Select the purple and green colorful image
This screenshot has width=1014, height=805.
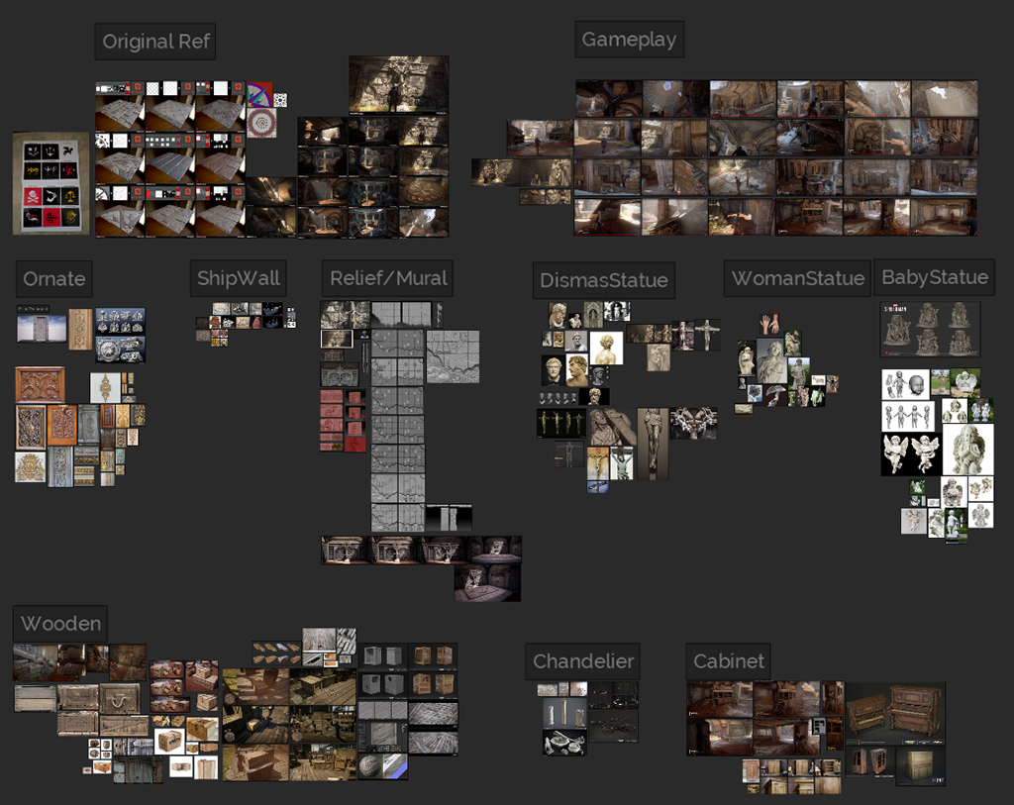pos(259,94)
